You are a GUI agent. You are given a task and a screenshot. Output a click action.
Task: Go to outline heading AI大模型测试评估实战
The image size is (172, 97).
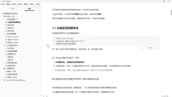click(10, 13)
